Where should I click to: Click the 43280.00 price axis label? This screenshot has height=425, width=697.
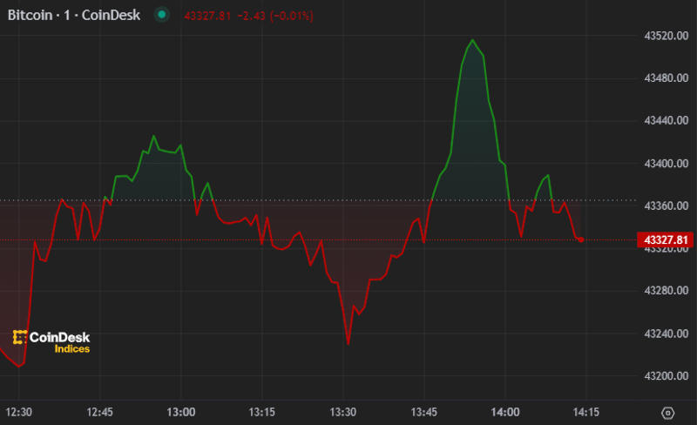pyautogui.click(x=666, y=291)
